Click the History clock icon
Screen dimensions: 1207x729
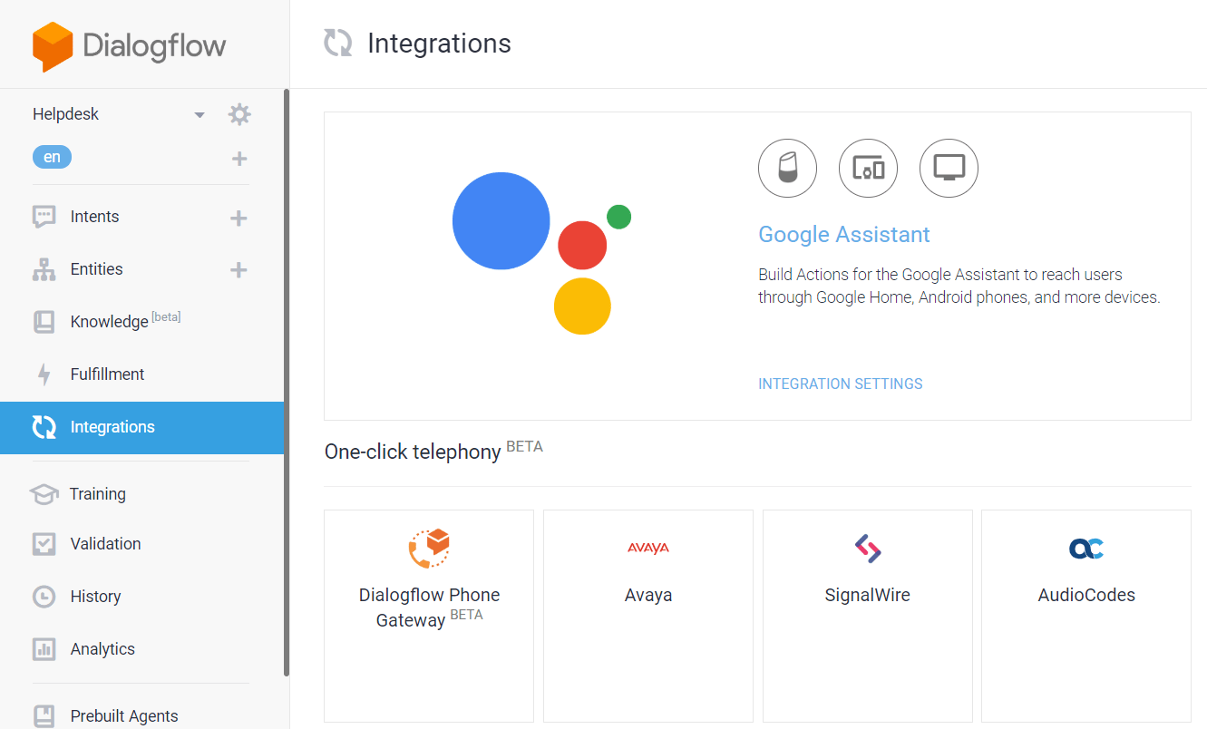coord(44,597)
